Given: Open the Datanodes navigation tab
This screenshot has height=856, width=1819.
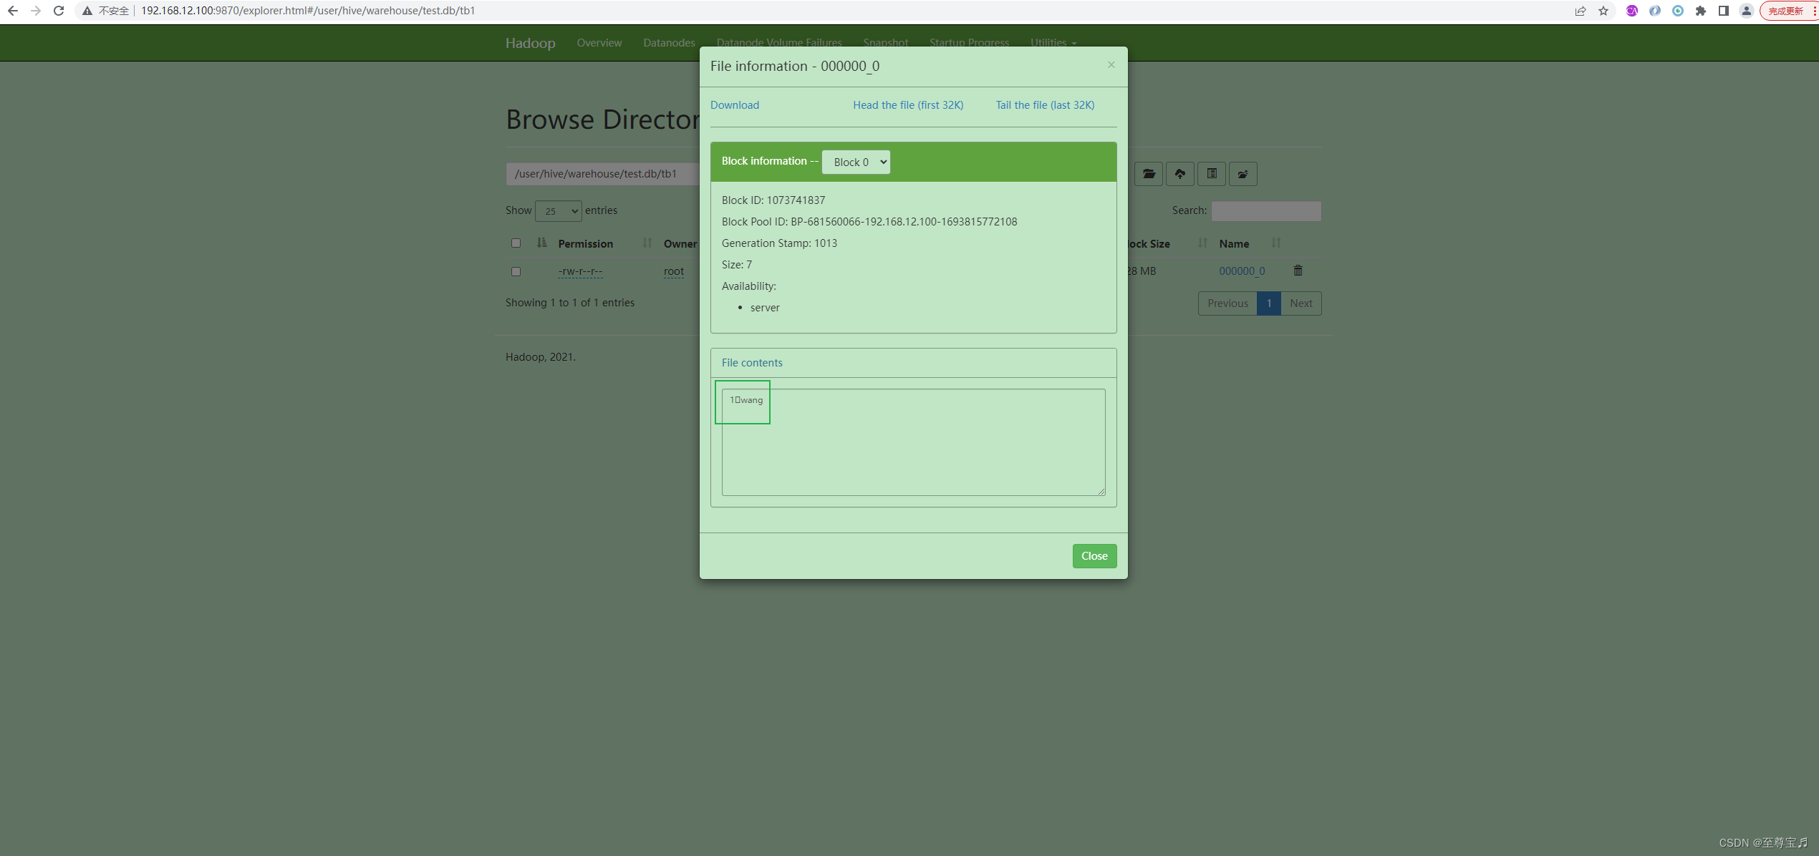Looking at the screenshot, I should (668, 43).
